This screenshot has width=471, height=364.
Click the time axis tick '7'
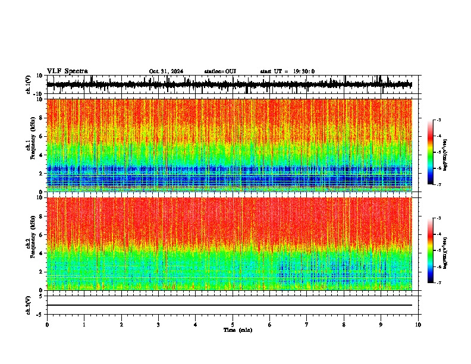[x=307, y=325]
